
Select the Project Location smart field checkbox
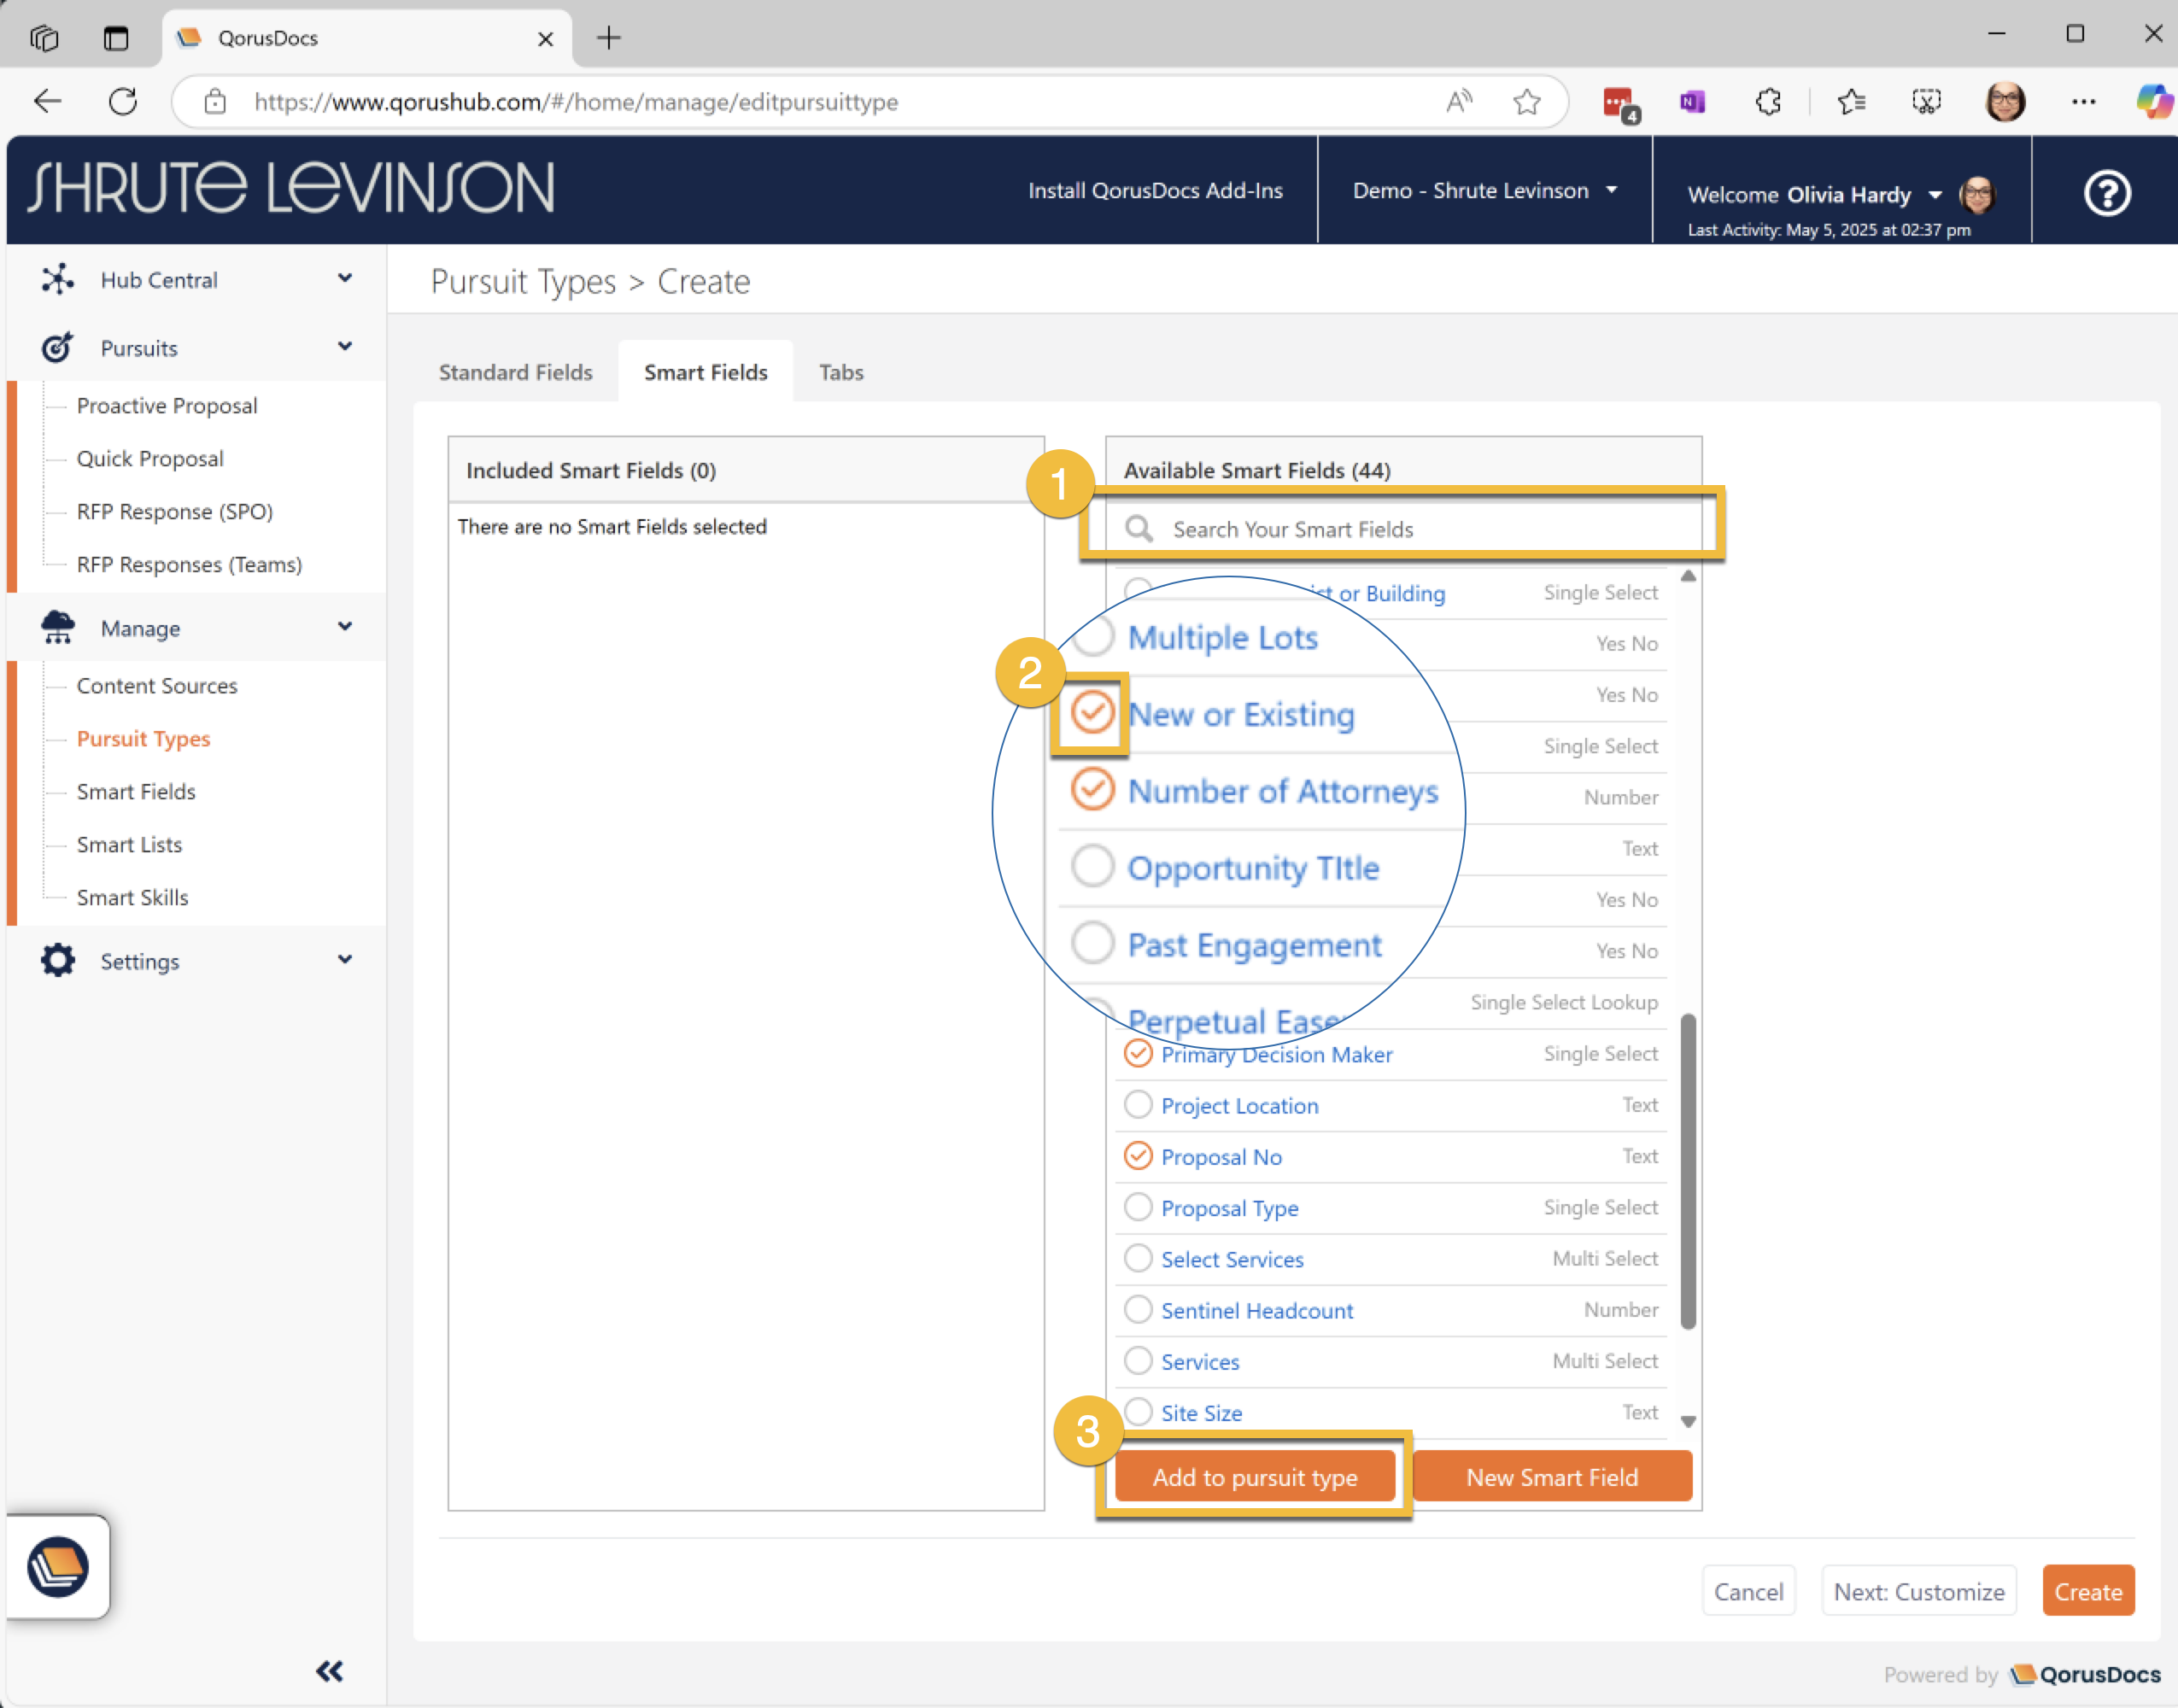point(1138,1105)
